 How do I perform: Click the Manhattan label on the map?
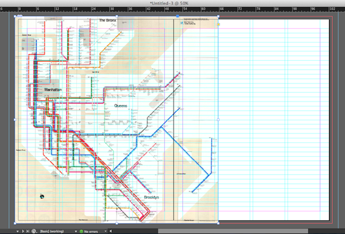[53, 90]
